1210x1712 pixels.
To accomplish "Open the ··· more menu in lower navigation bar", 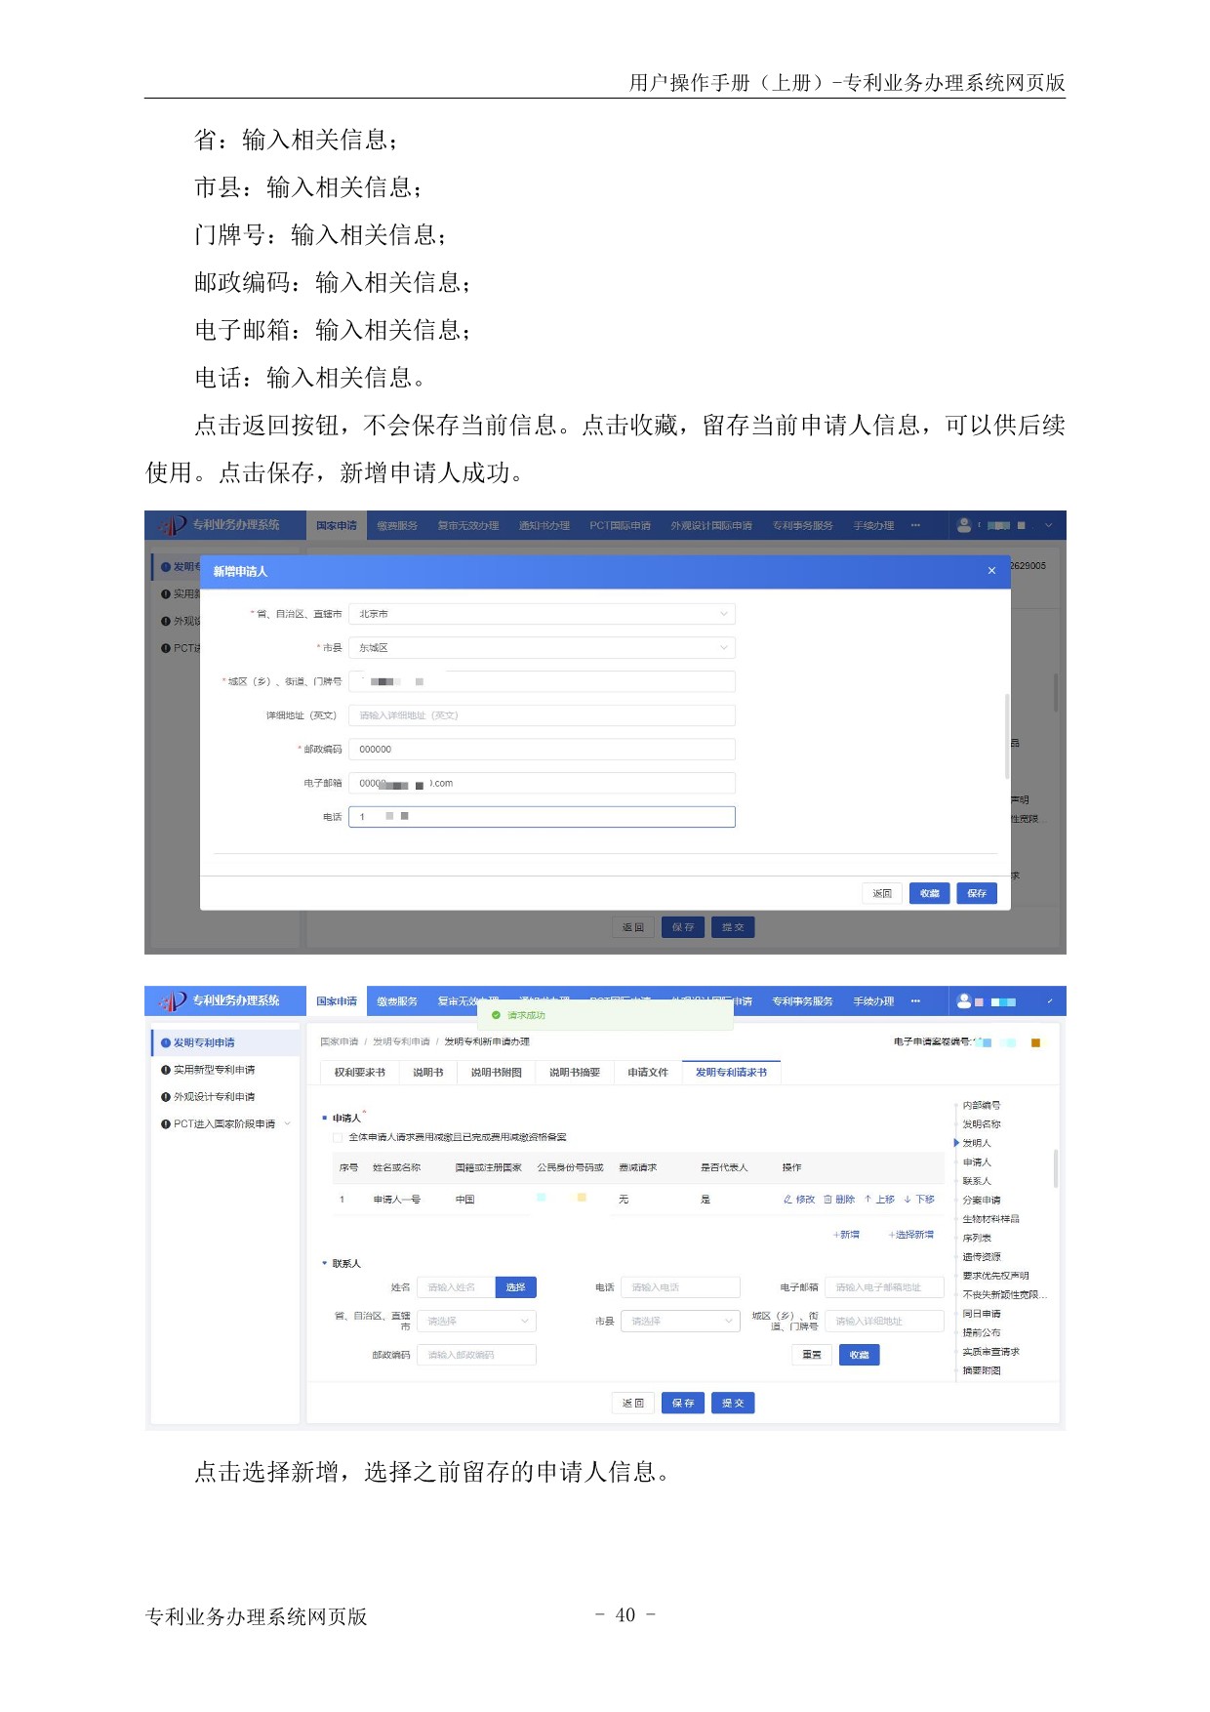I will click(915, 1001).
